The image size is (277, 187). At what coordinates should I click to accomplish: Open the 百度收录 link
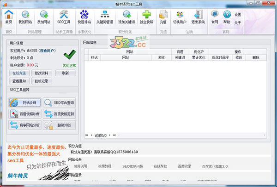185,166
